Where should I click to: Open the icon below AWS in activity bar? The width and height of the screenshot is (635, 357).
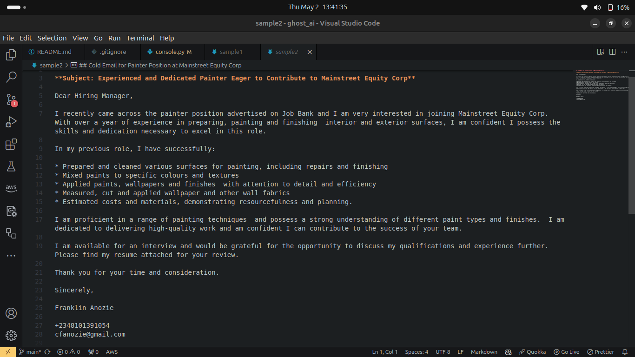[11, 211]
